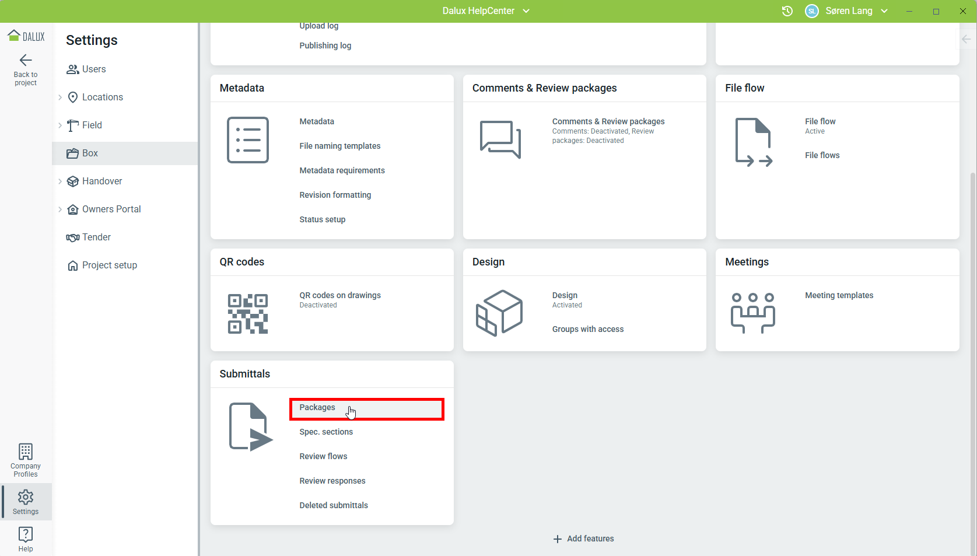Open the Dalux HelpCenter project dropdown
Image resolution: width=977 pixels, height=556 pixels.
(x=485, y=11)
